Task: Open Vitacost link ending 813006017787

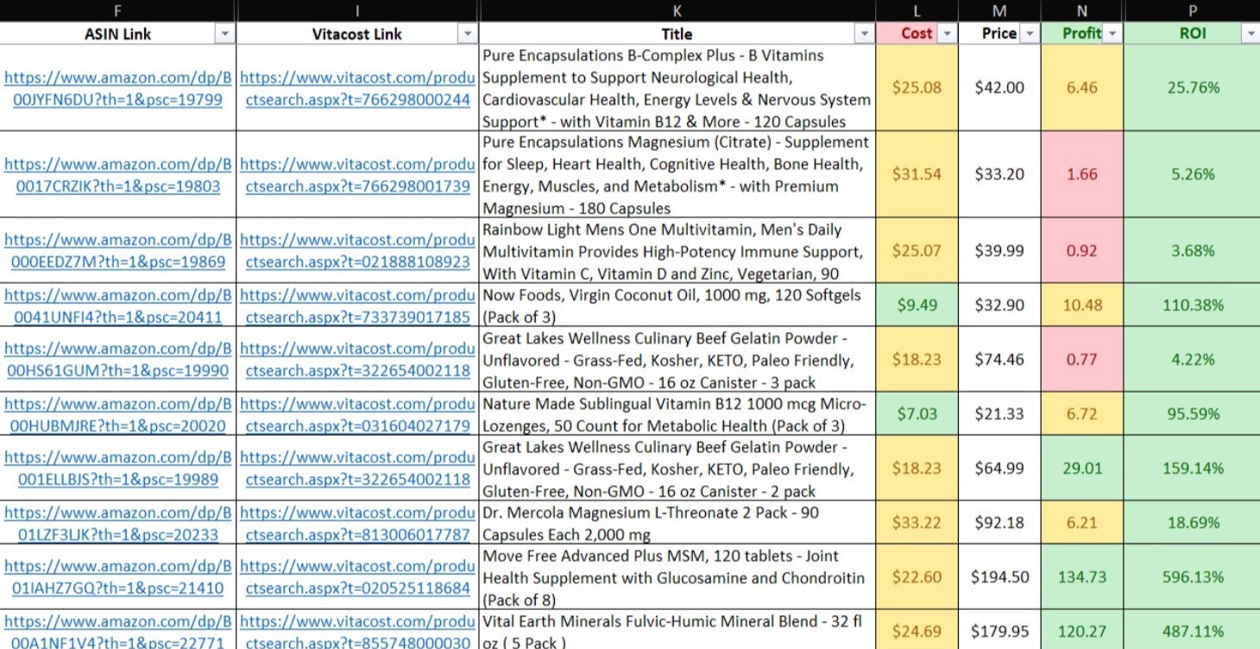Action: coord(357,523)
